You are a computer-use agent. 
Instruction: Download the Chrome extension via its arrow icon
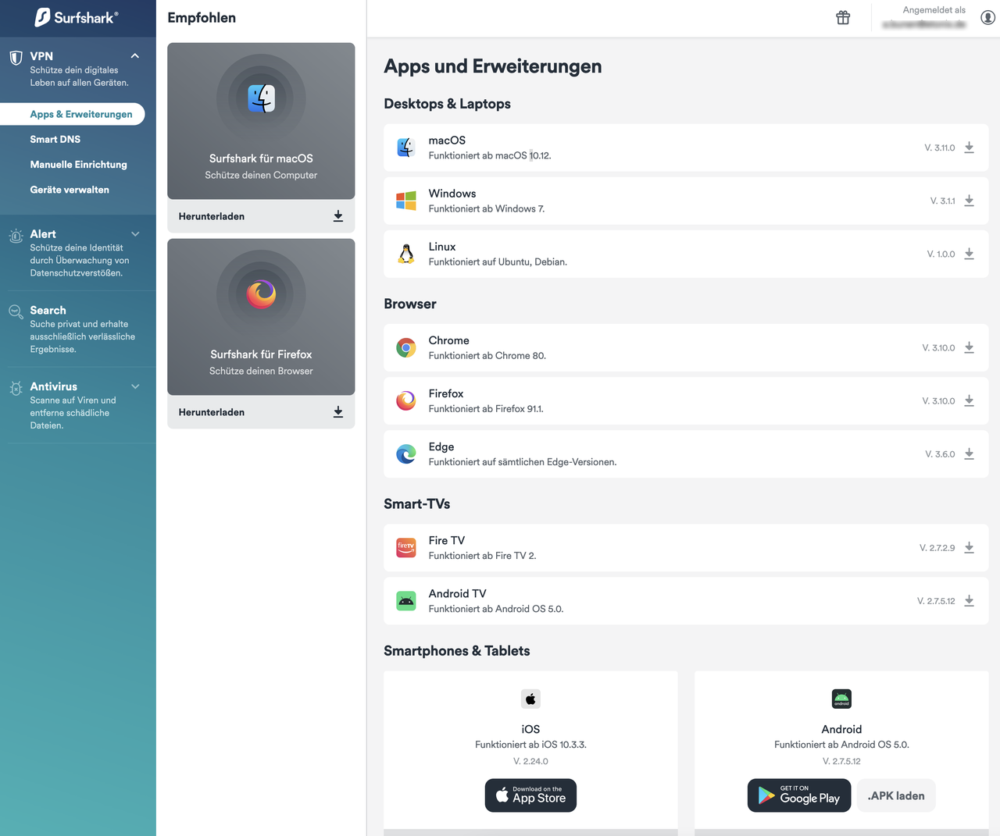tap(969, 347)
